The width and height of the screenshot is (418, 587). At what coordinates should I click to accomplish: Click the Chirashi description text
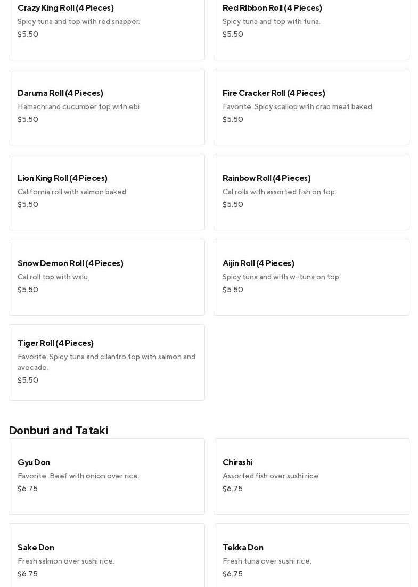click(271, 476)
